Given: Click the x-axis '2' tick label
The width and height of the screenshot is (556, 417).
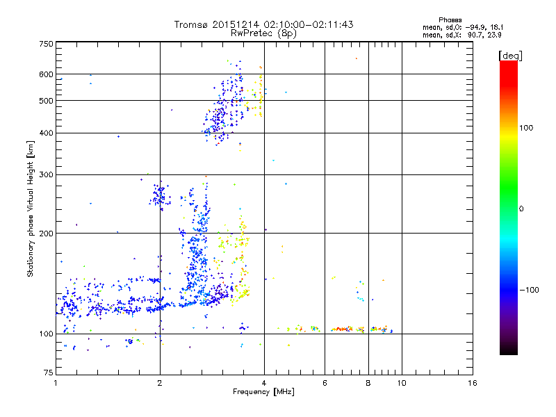Looking at the screenshot, I should tap(160, 383).
